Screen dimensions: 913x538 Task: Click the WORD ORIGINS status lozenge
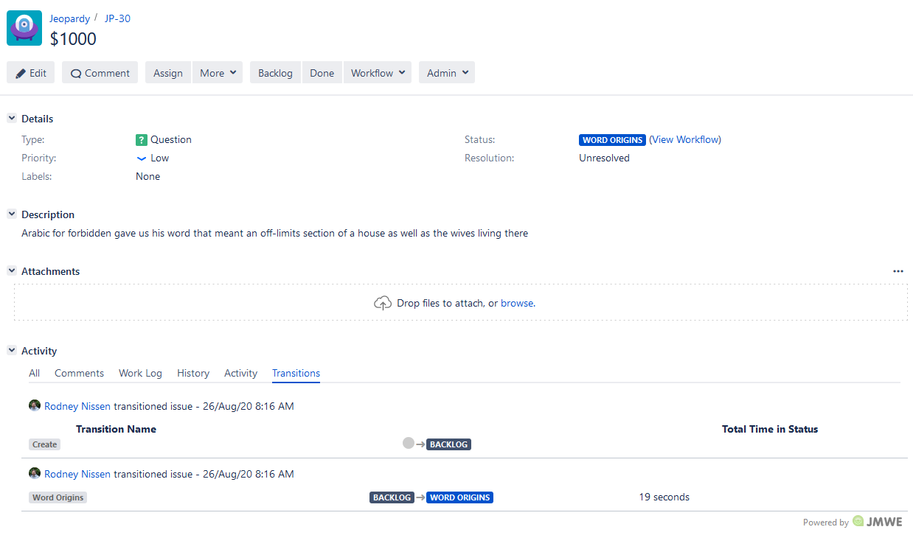click(612, 139)
